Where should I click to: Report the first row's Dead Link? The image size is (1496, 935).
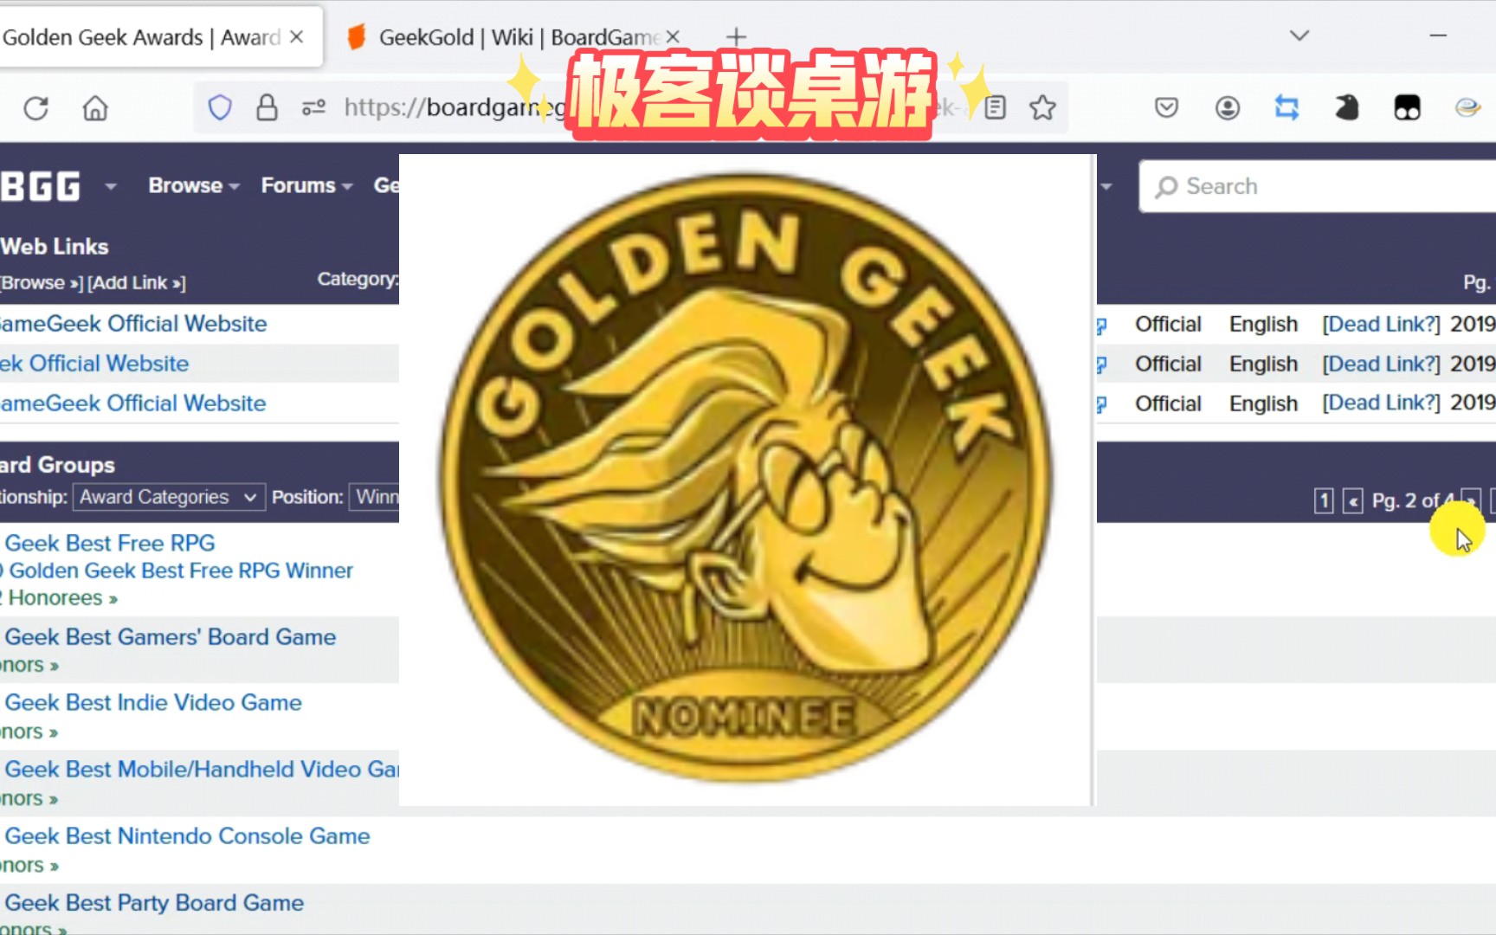tap(1381, 324)
